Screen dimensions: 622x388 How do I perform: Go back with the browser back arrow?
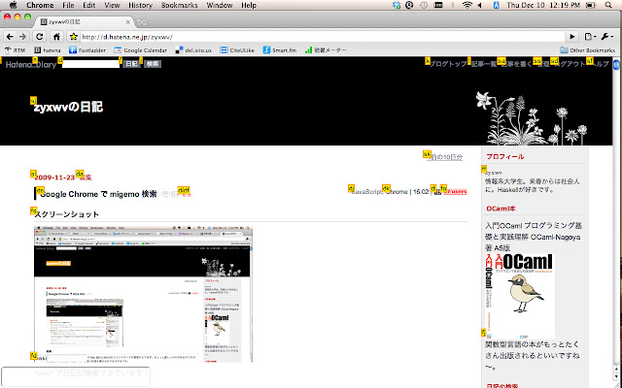click(x=10, y=37)
